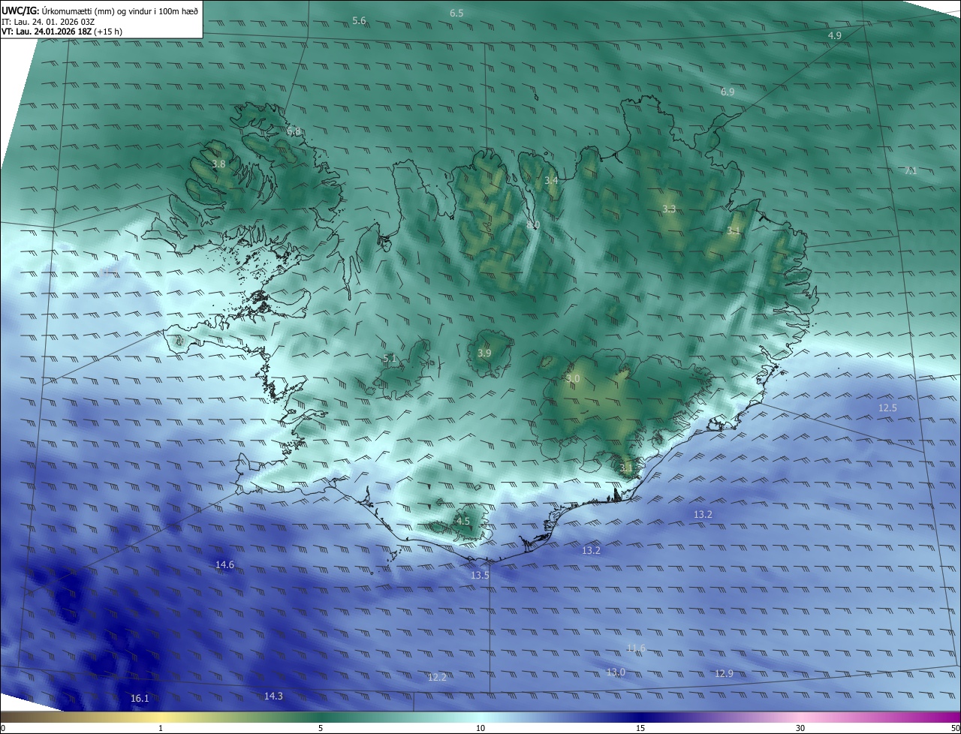Click the map value label '5.6'
Screen dimensions: 961x734
point(359,21)
